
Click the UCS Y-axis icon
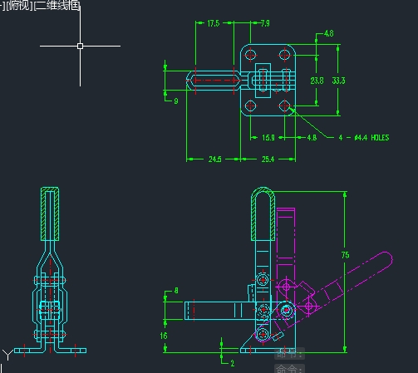tap(7, 355)
